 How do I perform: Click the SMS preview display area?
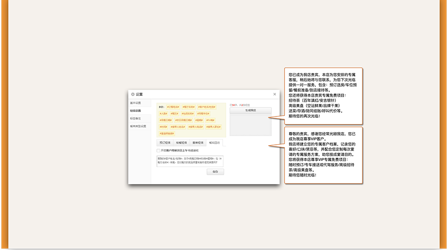click(250, 124)
